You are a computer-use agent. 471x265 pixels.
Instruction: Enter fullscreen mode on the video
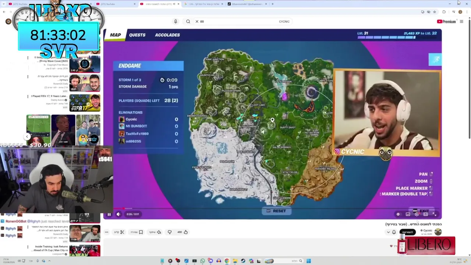(x=434, y=214)
